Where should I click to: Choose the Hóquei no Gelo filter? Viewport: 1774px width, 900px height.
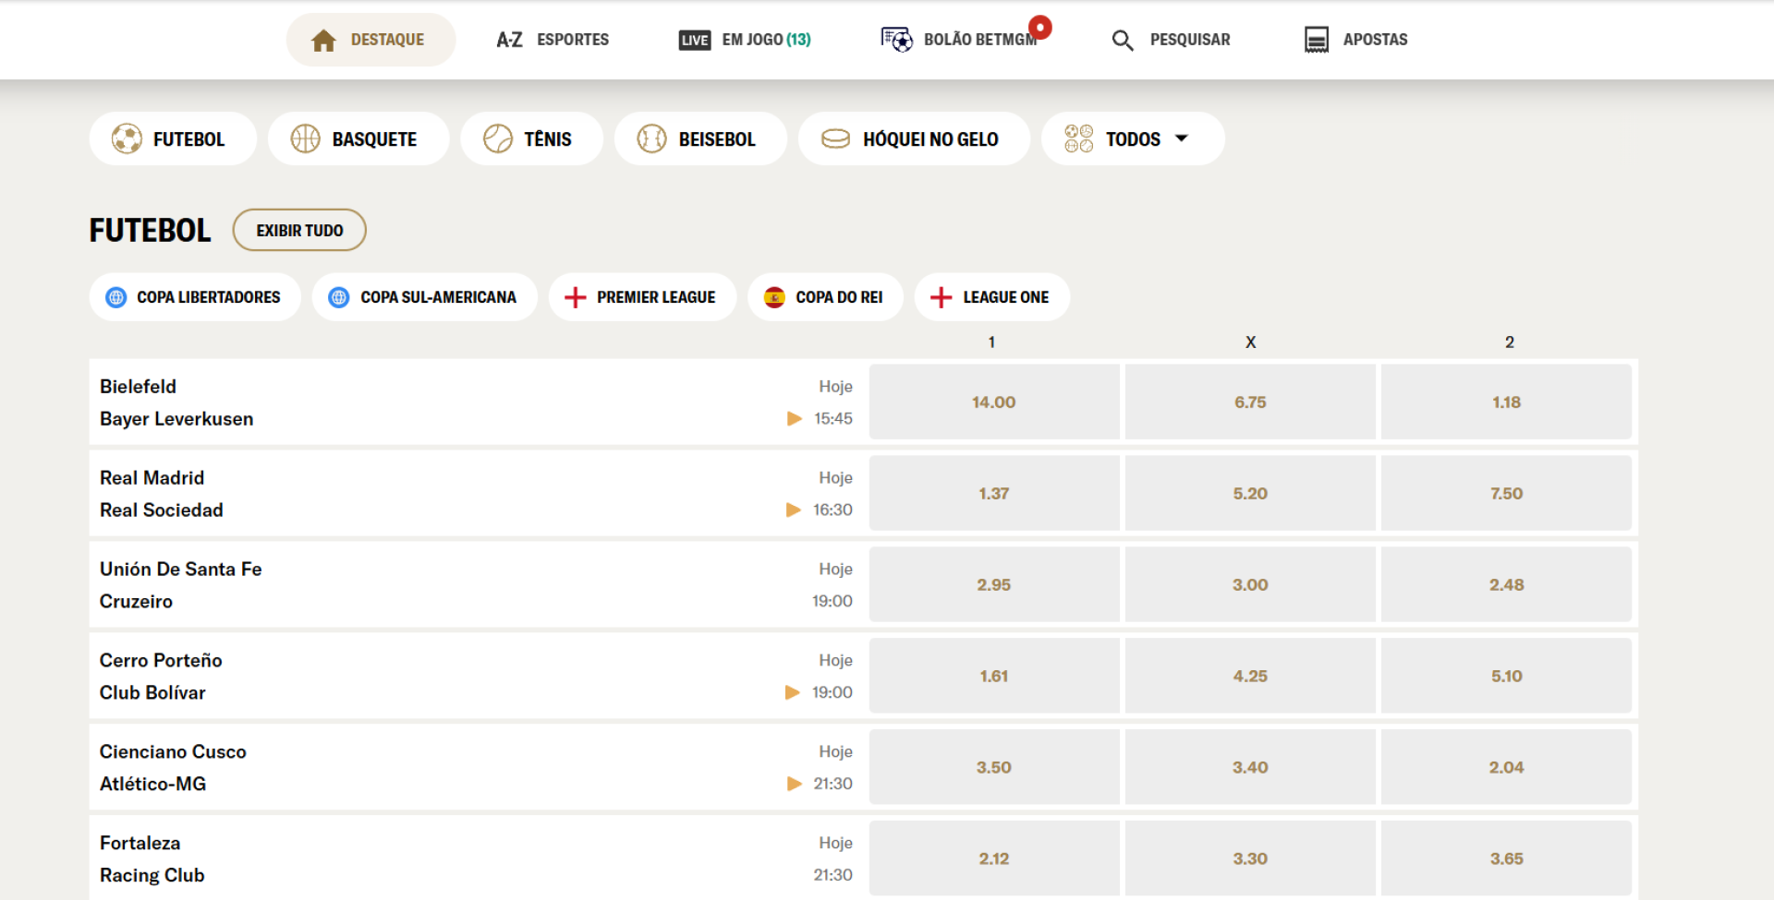coord(913,139)
